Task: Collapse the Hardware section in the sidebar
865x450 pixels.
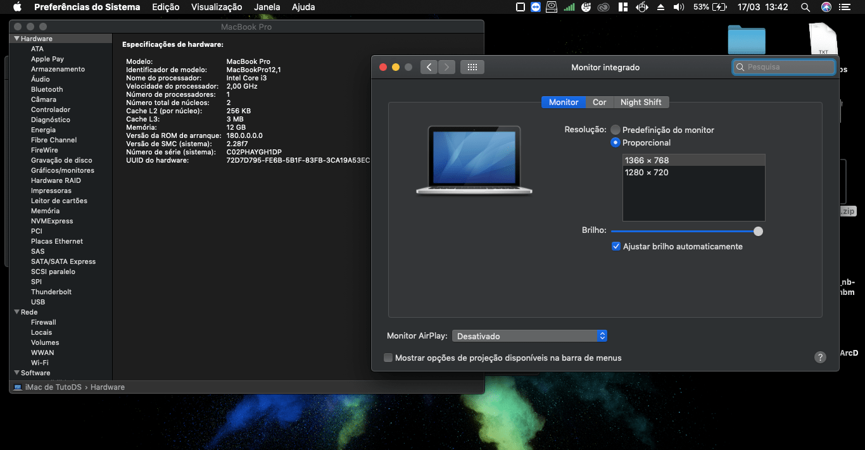Action: pyautogui.click(x=16, y=38)
